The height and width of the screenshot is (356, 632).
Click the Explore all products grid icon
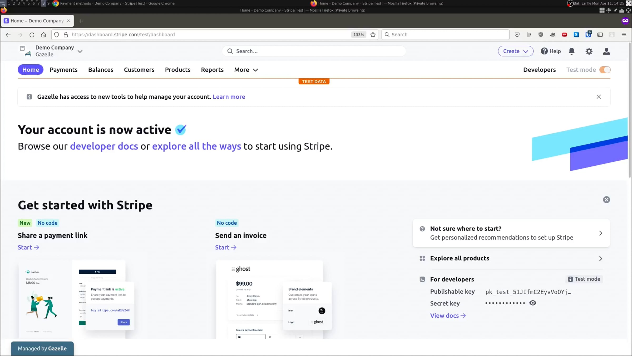click(422, 258)
